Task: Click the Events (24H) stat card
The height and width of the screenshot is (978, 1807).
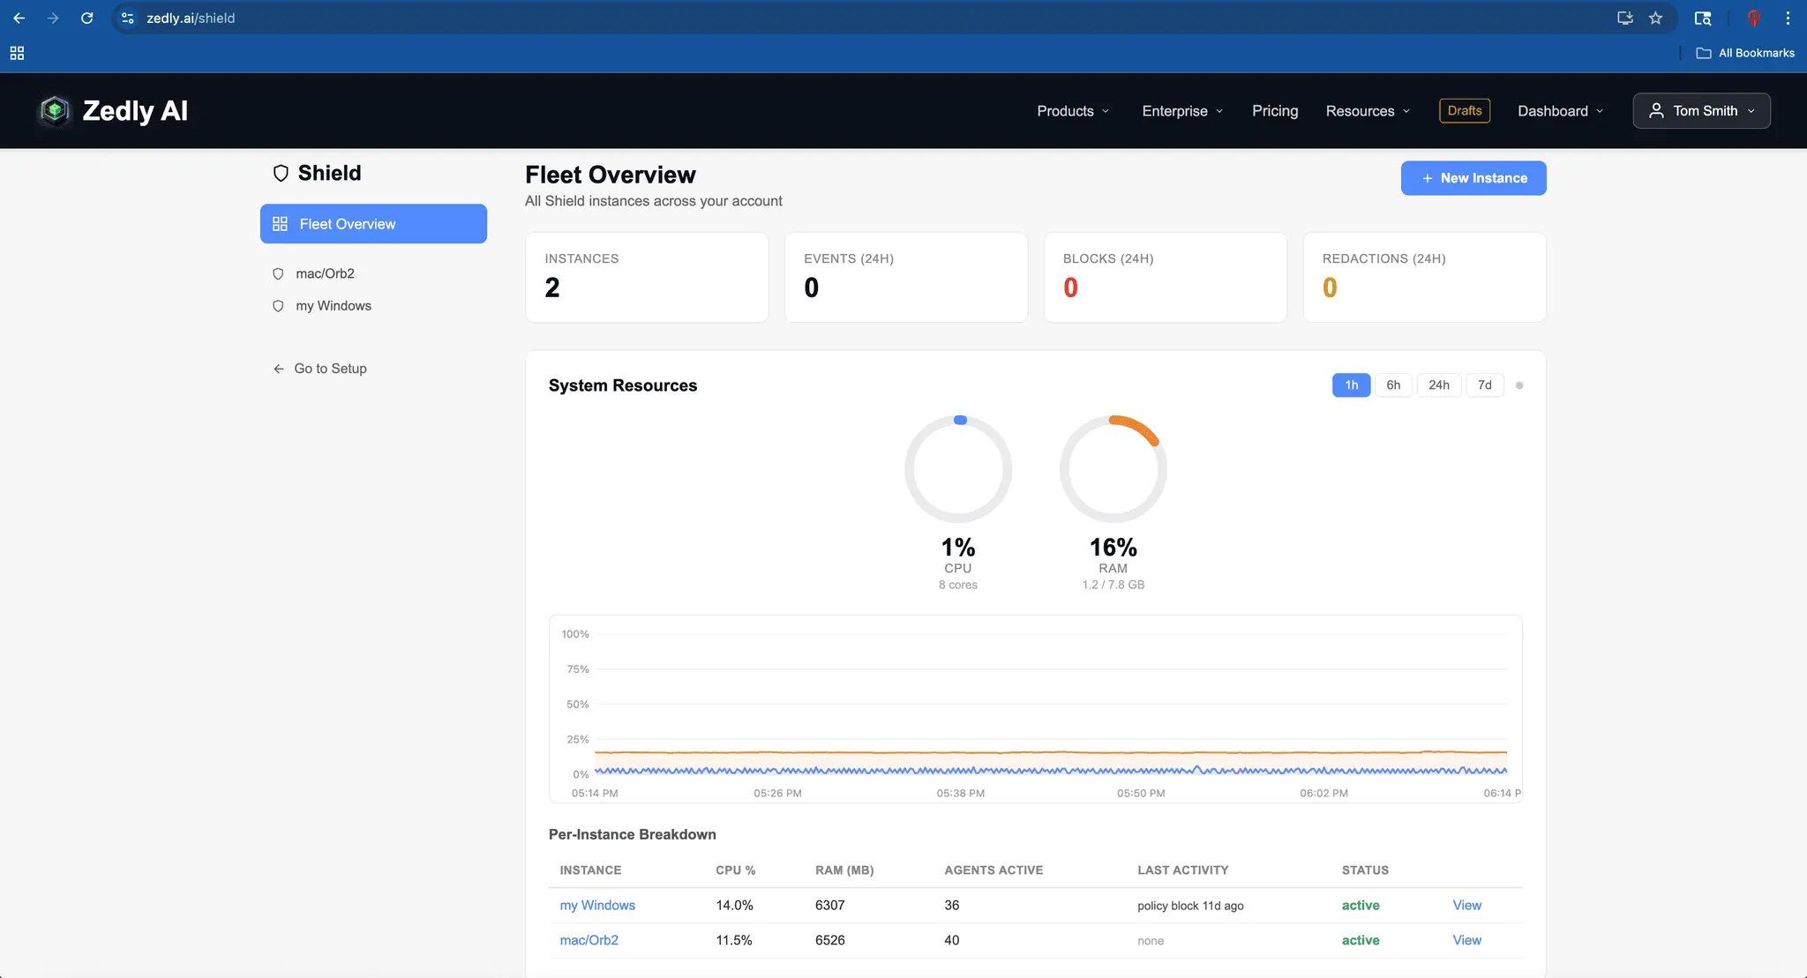Action: click(x=906, y=277)
